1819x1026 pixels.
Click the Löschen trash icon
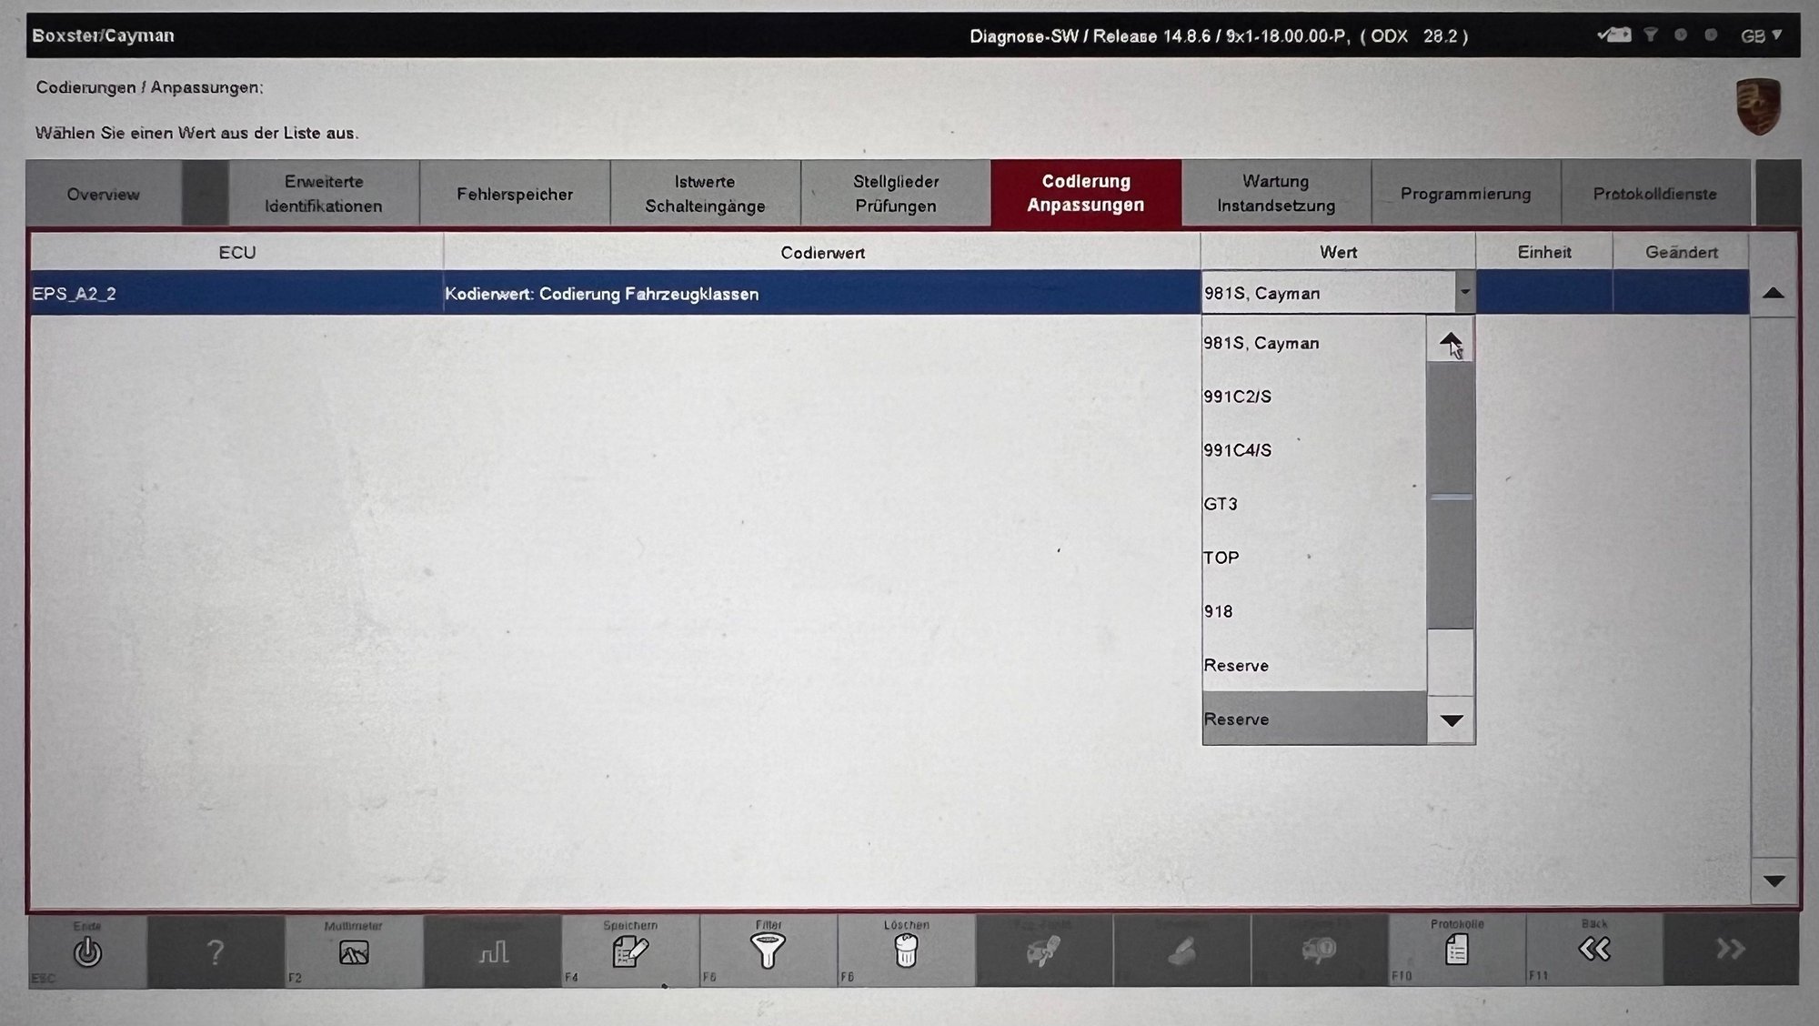906,951
